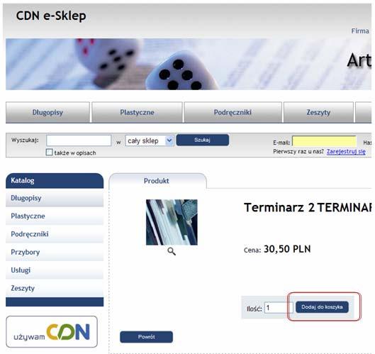Open the Długopisy top navigation tab
375x354 pixels.
(x=47, y=112)
